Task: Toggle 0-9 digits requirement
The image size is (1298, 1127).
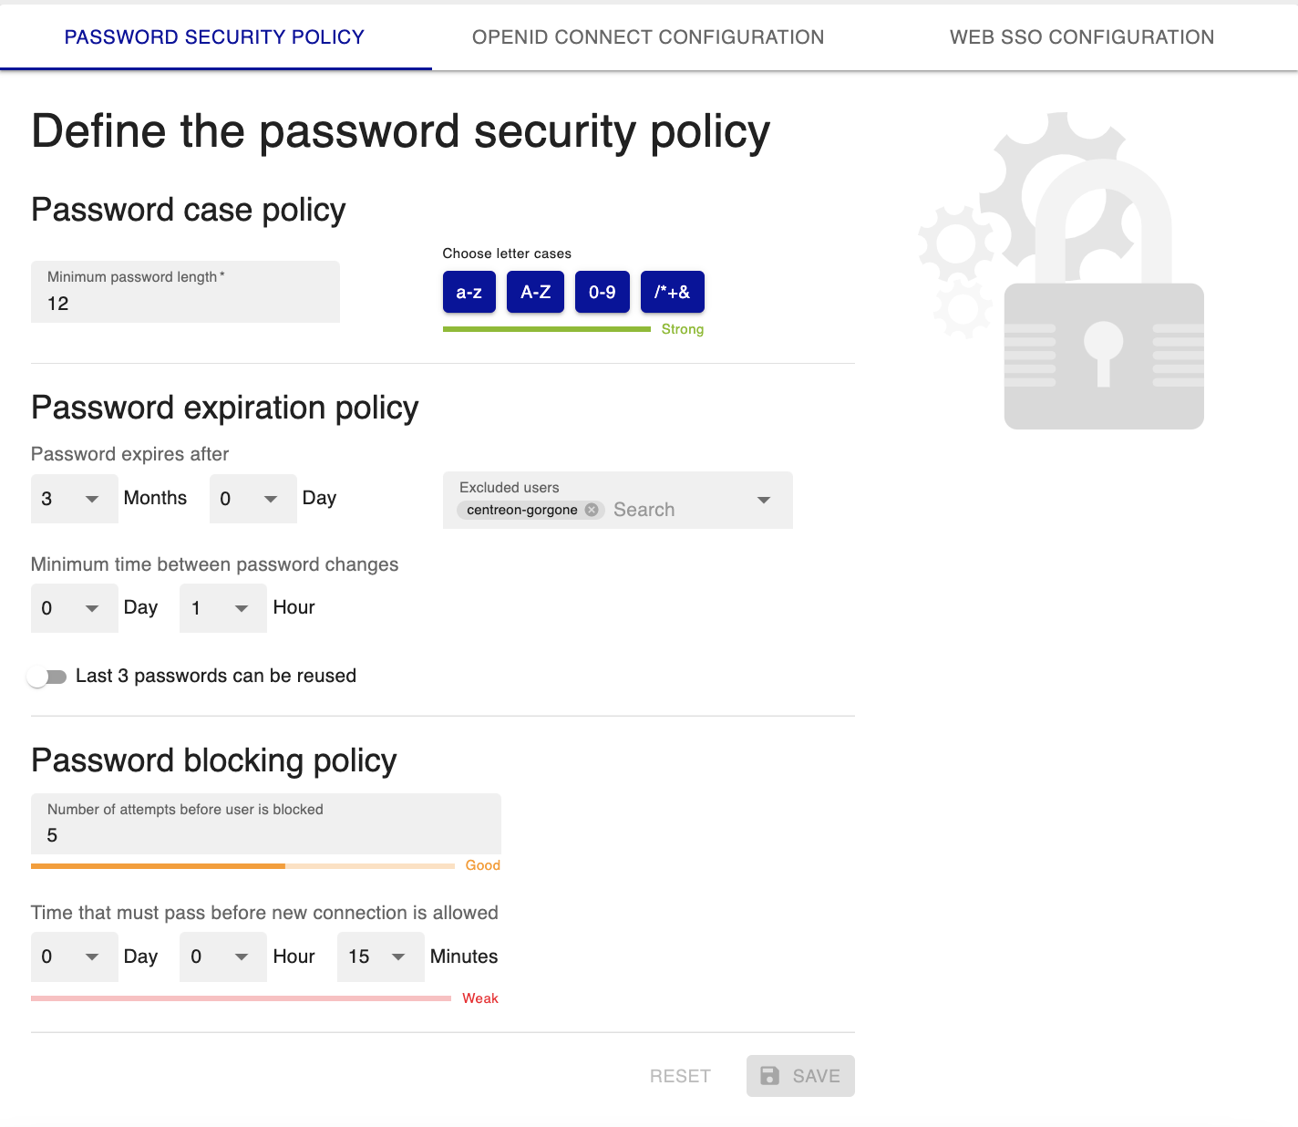Action: (602, 293)
